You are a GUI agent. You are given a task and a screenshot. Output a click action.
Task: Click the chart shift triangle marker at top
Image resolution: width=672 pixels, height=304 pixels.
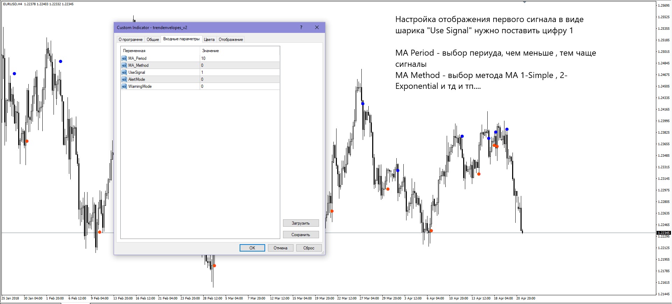524,2
